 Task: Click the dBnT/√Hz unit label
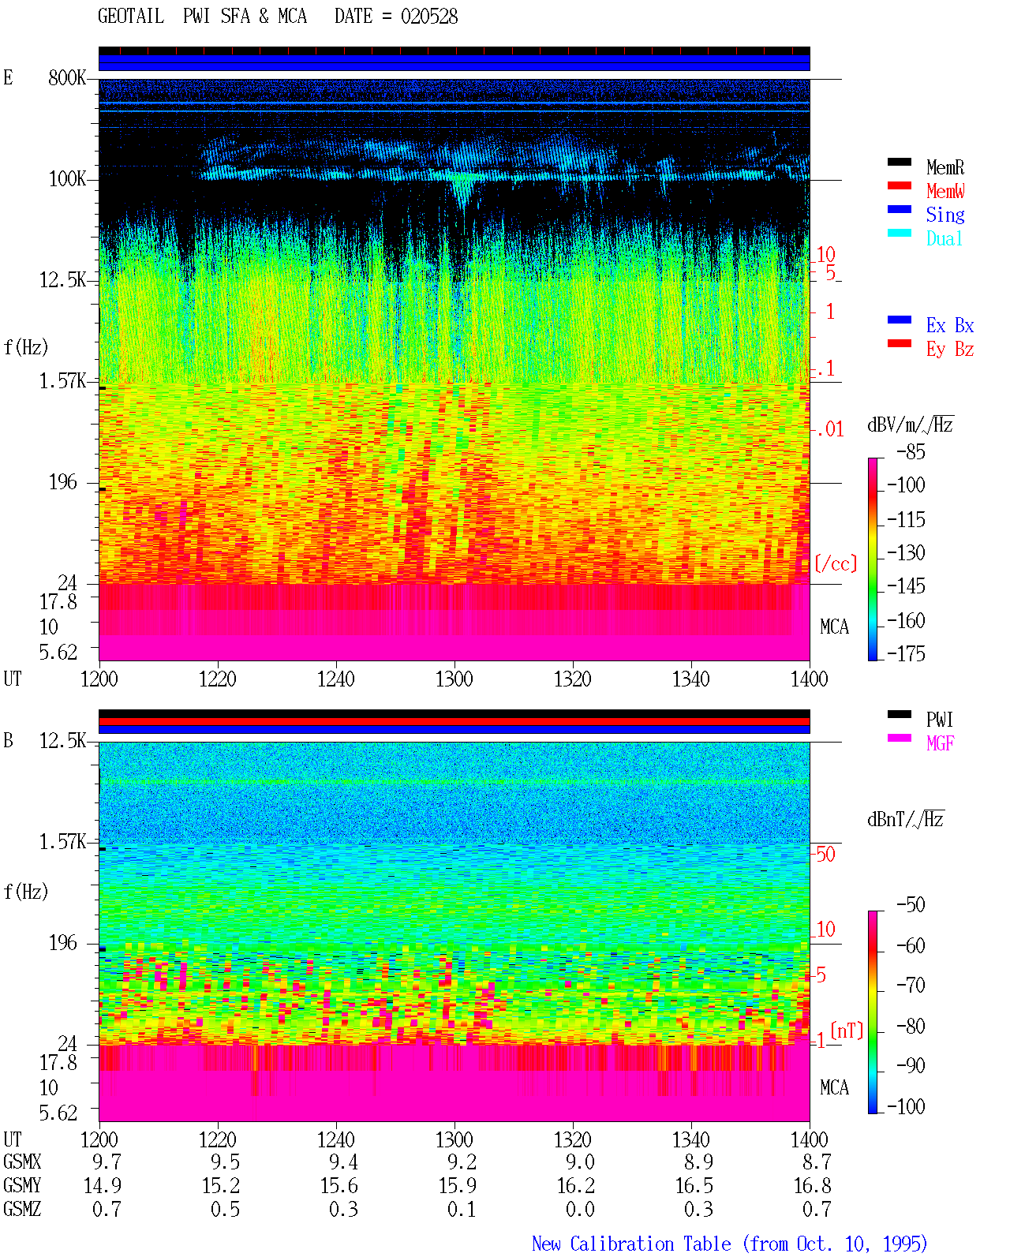point(906,819)
